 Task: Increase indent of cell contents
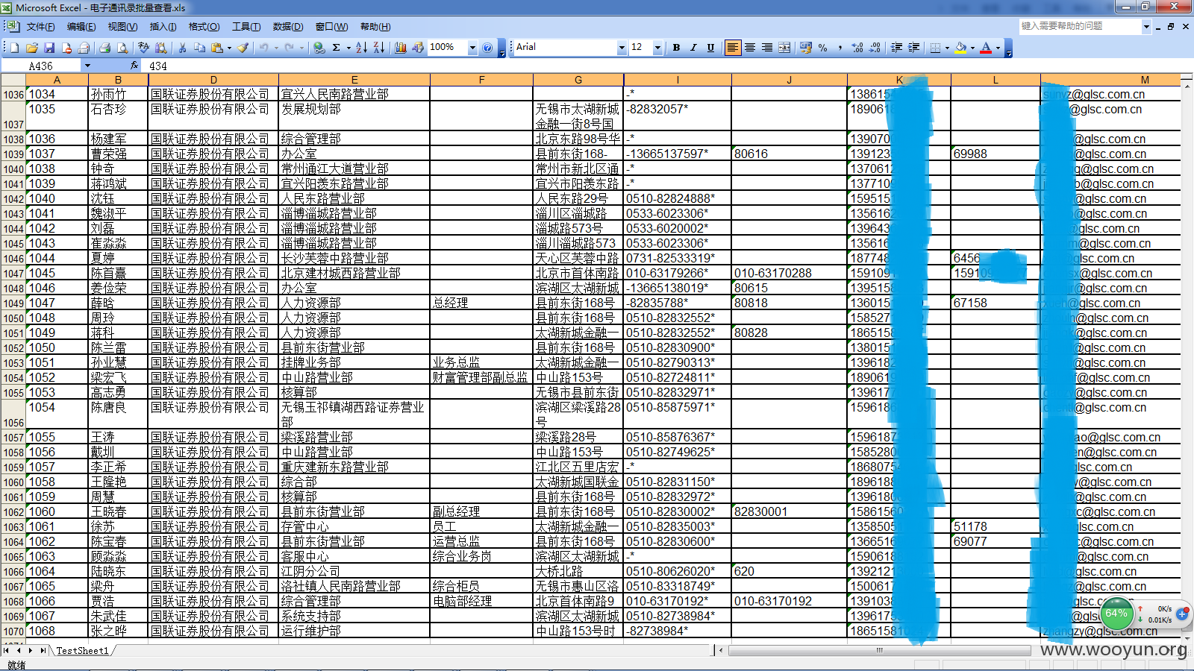[914, 48]
